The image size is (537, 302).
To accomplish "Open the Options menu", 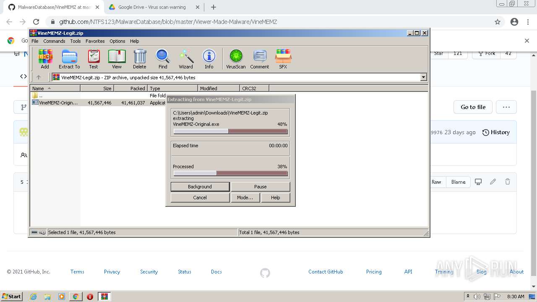I will point(117,41).
